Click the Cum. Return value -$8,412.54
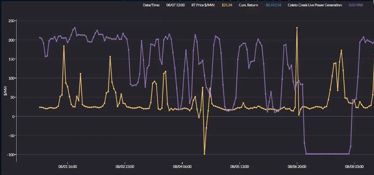Viewport: 374px width, 175px height. click(x=273, y=5)
